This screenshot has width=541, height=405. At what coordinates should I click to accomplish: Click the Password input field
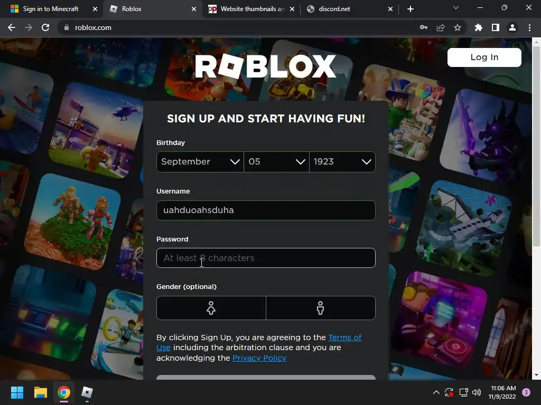pos(266,258)
